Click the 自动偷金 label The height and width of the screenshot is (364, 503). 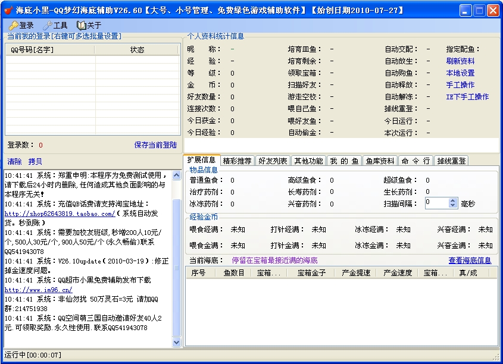pos(304,133)
